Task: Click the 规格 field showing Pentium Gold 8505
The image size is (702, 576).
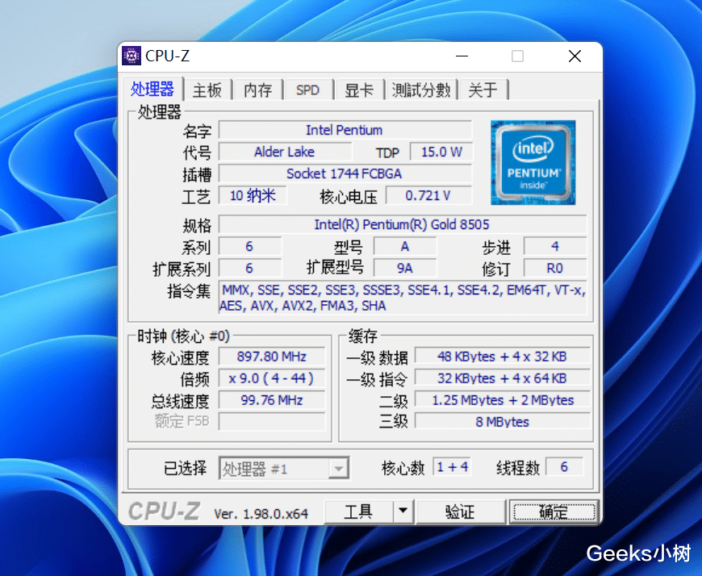Action: [x=403, y=224]
